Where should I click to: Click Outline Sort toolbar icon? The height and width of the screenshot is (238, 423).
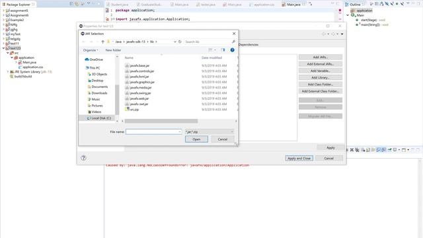[381, 4]
